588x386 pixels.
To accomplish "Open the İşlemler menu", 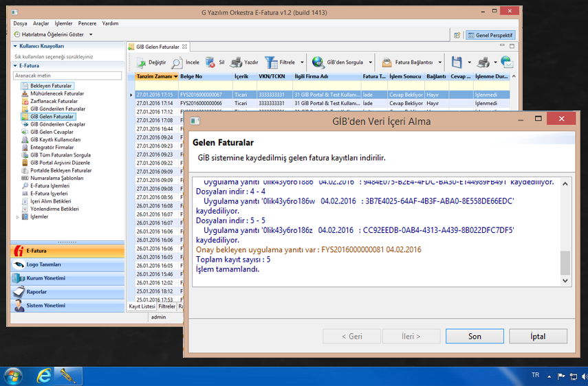I will tap(63, 23).
